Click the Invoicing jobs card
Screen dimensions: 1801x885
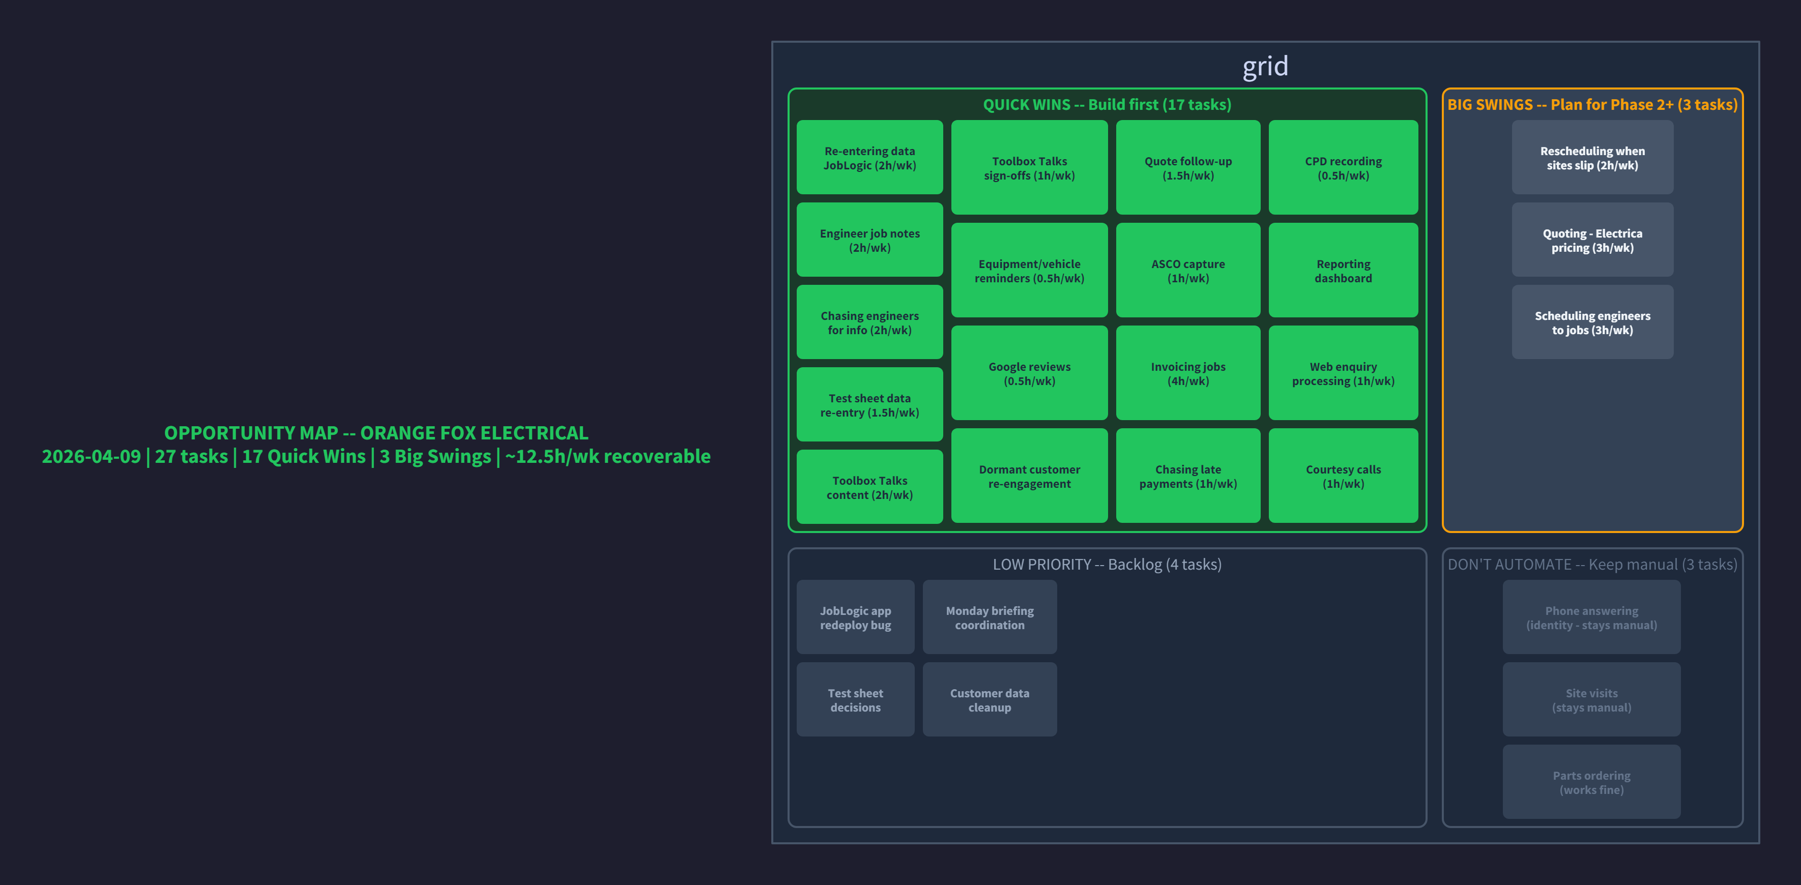[1188, 373]
